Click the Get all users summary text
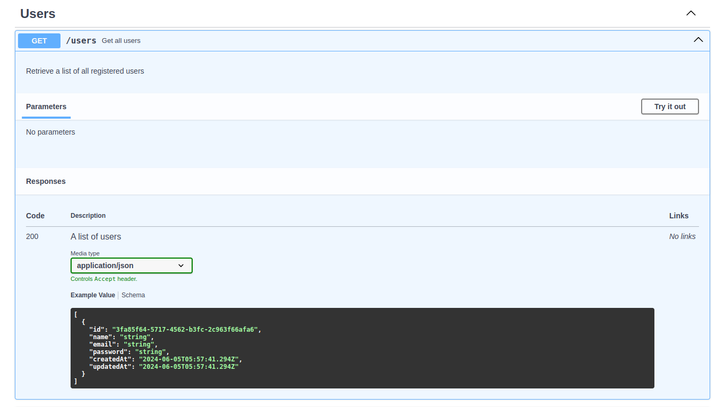 pyautogui.click(x=121, y=40)
